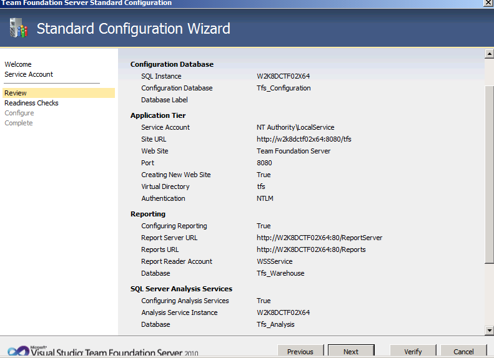Select the Review step in sidebar
The width and height of the screenshot is (494, 358).
[x=16, y=93]
